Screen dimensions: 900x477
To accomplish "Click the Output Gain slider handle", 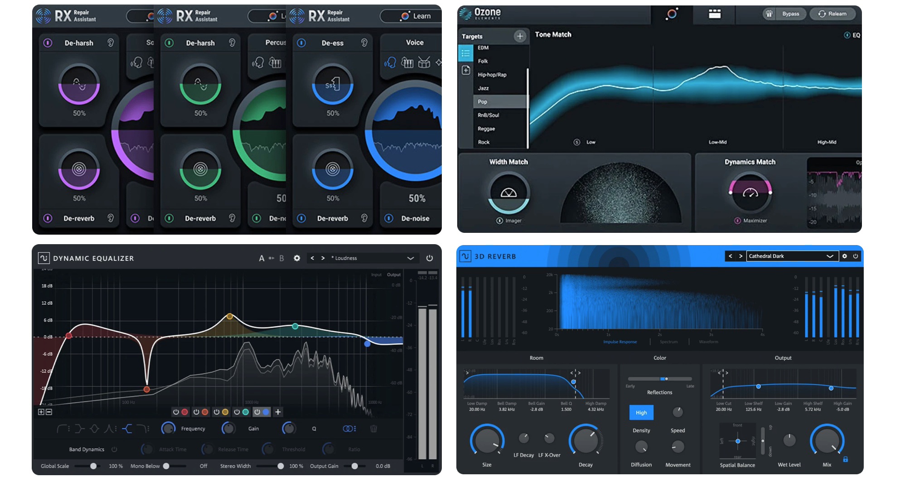I will click(x=355, y=466).
